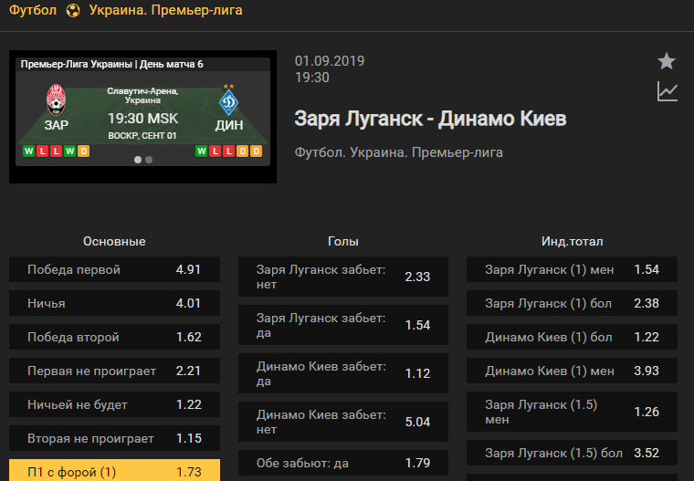Image resolution: width=694 pixels, height=481 pixels.
Task: Bet Заря Луганск забьет: нет 2.33
Action: pos(343,277)
